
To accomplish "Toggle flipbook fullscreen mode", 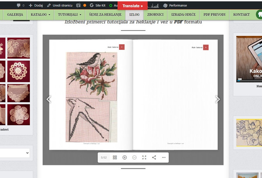I will pos(144,158).
